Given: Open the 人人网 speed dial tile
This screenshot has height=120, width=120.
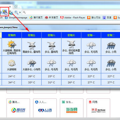Looking at the screenshot, I should tap(45, 108).
